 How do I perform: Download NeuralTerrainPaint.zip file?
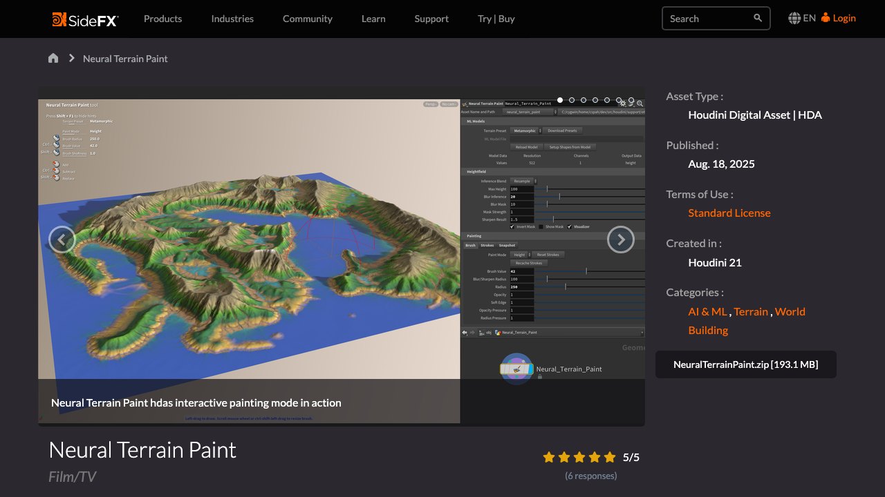(746, 364)
